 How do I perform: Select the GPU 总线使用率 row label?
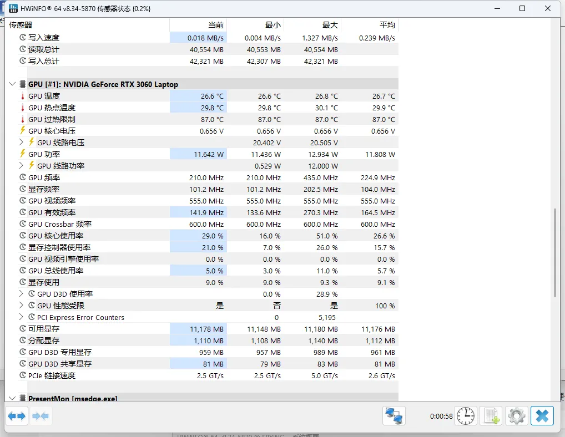click(56, 271)
